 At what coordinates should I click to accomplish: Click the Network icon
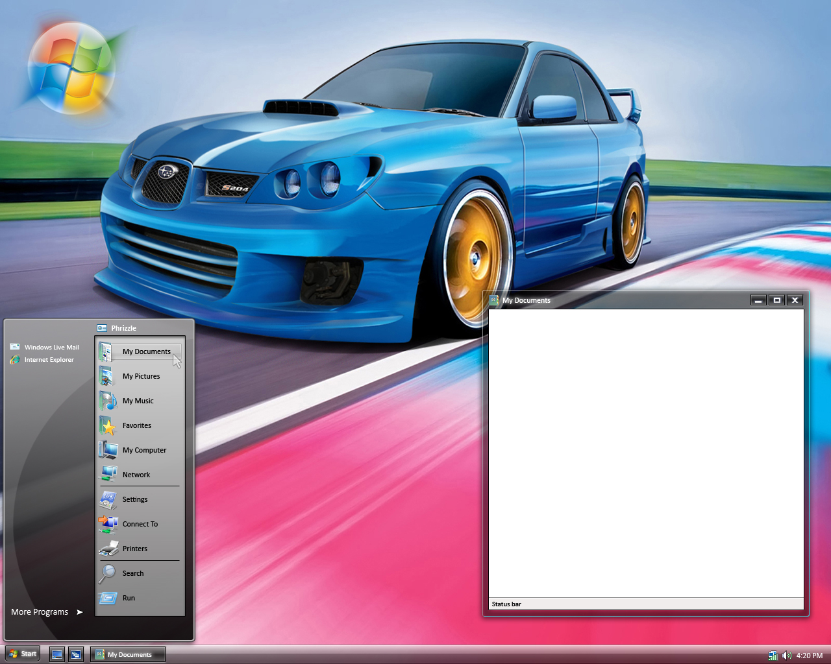pyautogui.click(x=108, y=475)
